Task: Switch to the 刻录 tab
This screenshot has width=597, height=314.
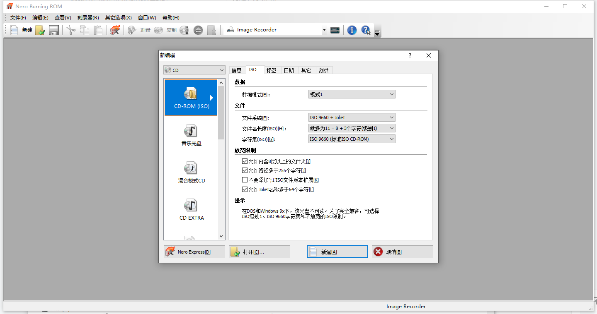Action: click(324, 70)
